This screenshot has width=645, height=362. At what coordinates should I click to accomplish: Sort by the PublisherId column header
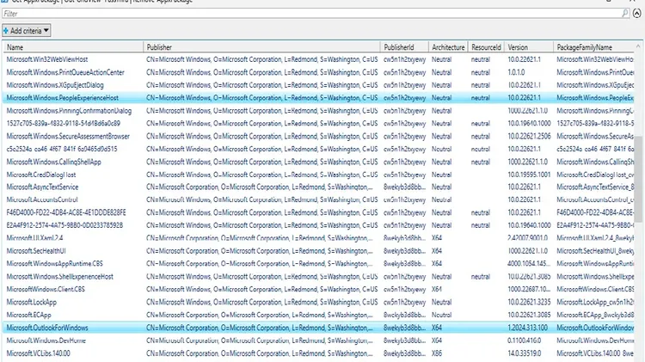click(404, 47)
